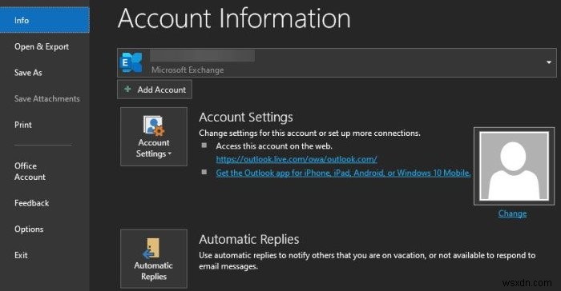Click Exit in the sidebar
The width and height of the screenshot is (561, 291).
coord(21,255)
